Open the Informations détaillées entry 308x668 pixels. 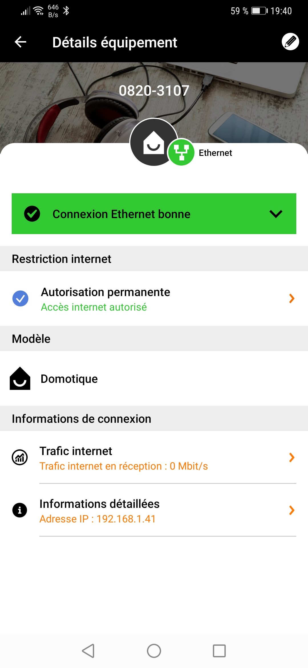pos(100,504)
